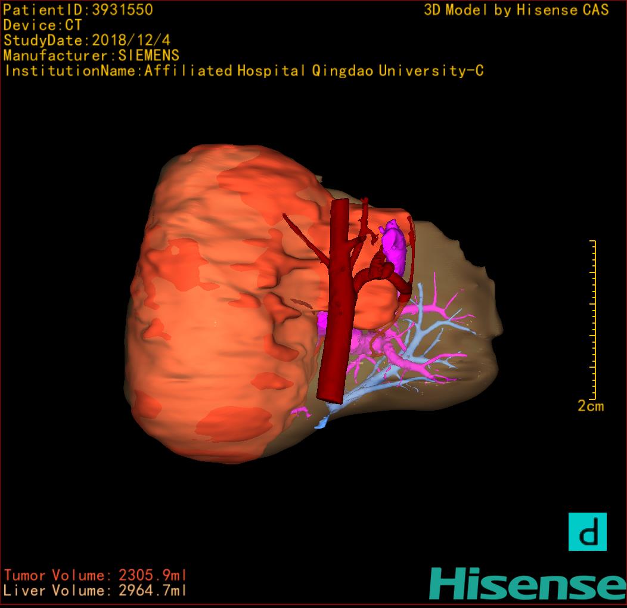This screenshot has height=608, width=627.
Task: Click the Liver Volume: 2964.7ml readout
Action: pos(95,591)
